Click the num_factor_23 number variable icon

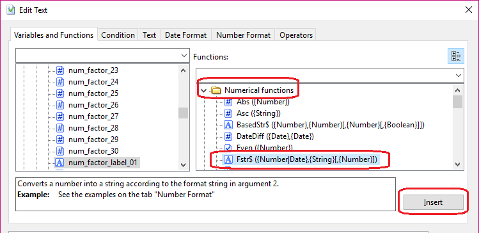pyautogui.click(x=60, y=70)
